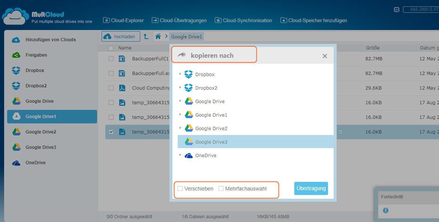Screen dimensions: 439x222
Task: Expand the Google Drive1 node in dialog
Action: pyautogui.click(x=180, y=115)
